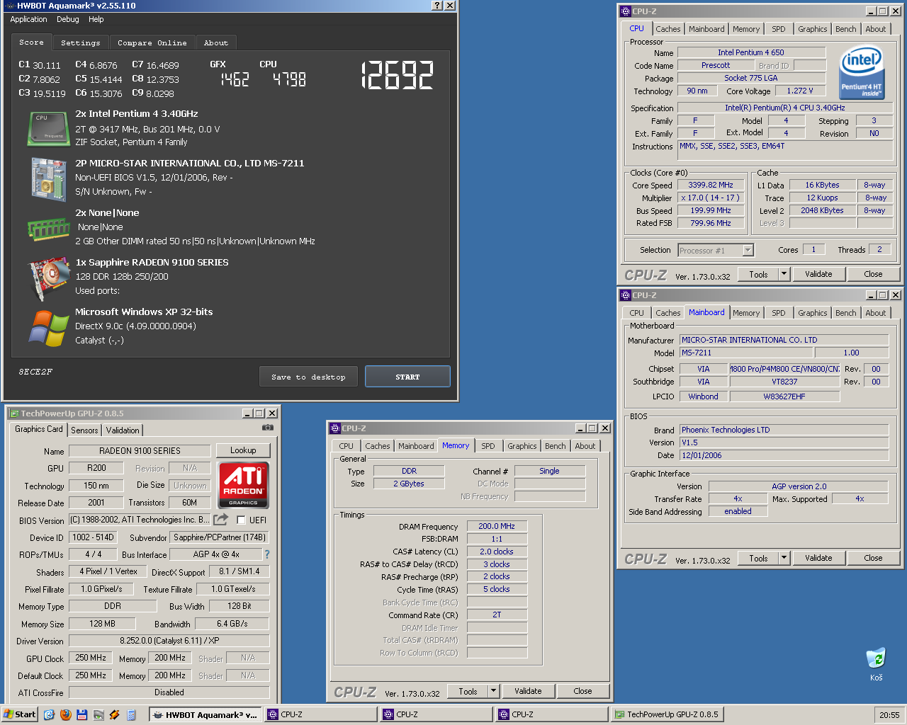Click the Core Speed 3399.82 MHz value
Image resolution: width=907 pixels, height=725 pixels.
[710, 185]
